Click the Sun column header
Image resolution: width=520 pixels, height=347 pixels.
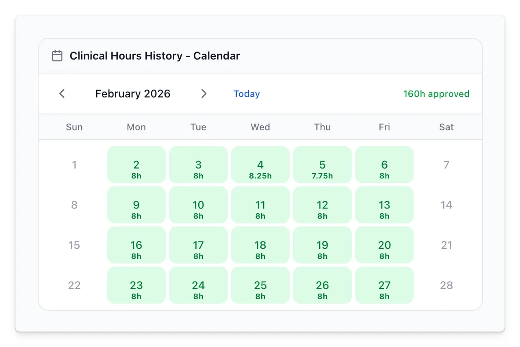point(74,127)
